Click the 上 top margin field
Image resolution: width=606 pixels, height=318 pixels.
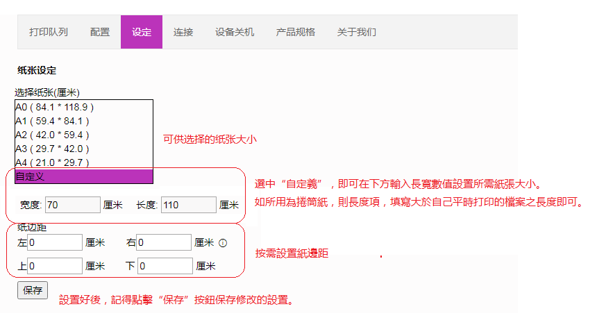pos(55,266)
